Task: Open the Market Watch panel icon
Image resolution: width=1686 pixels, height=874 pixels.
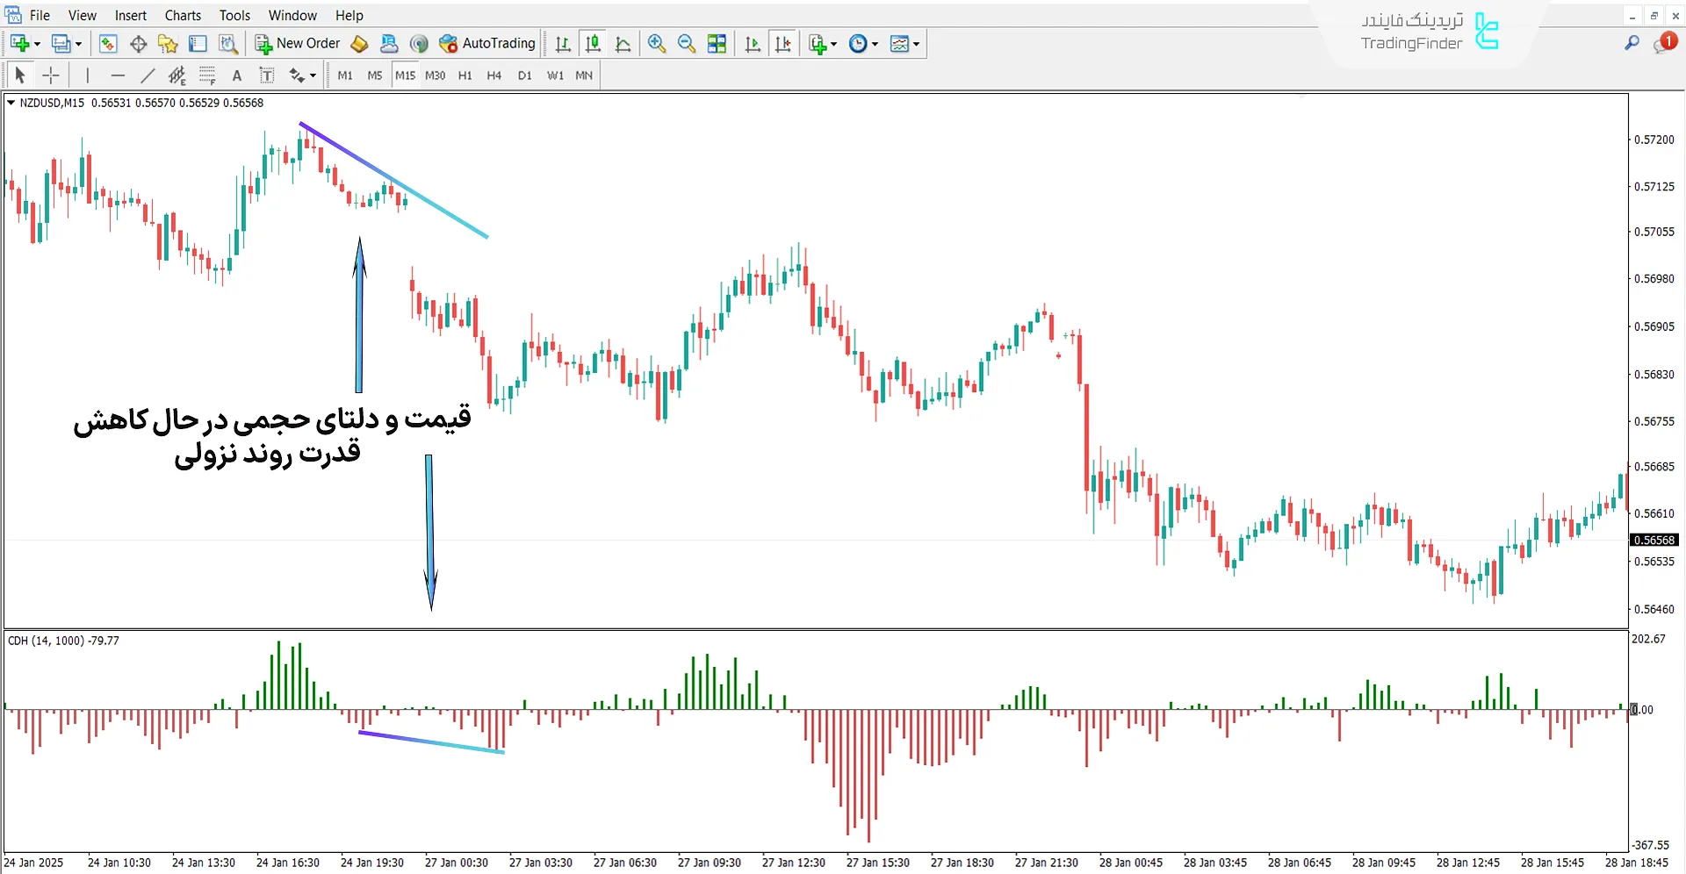Action: click(108, 44)
